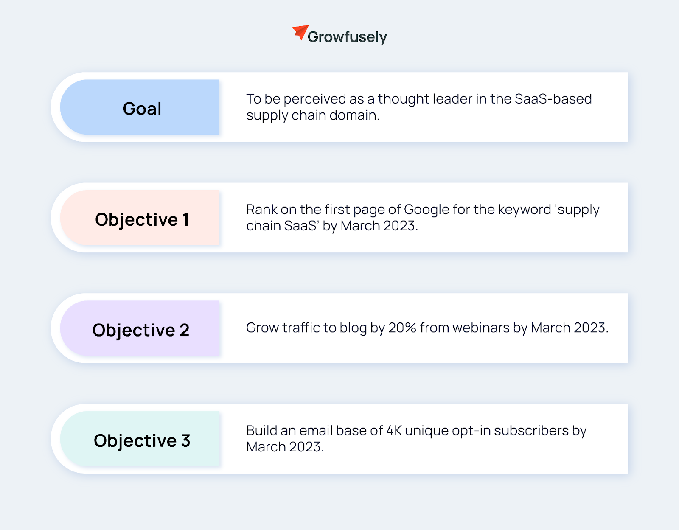Click 'March 2023.' under Objective 3
The width and height of the screenshot is (679, 530).
pos(285,447)
